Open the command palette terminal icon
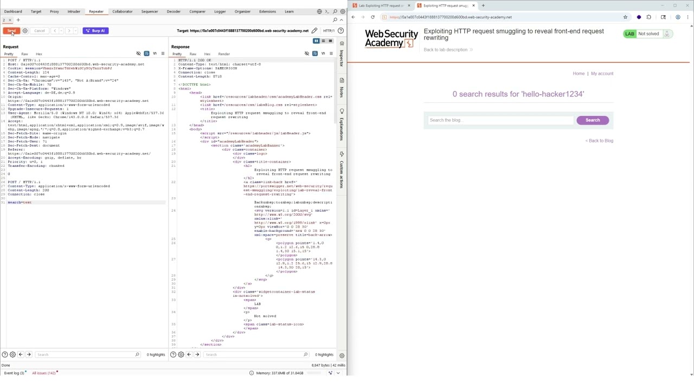Viewport: 694px width, 390px height. coord(327,11)
